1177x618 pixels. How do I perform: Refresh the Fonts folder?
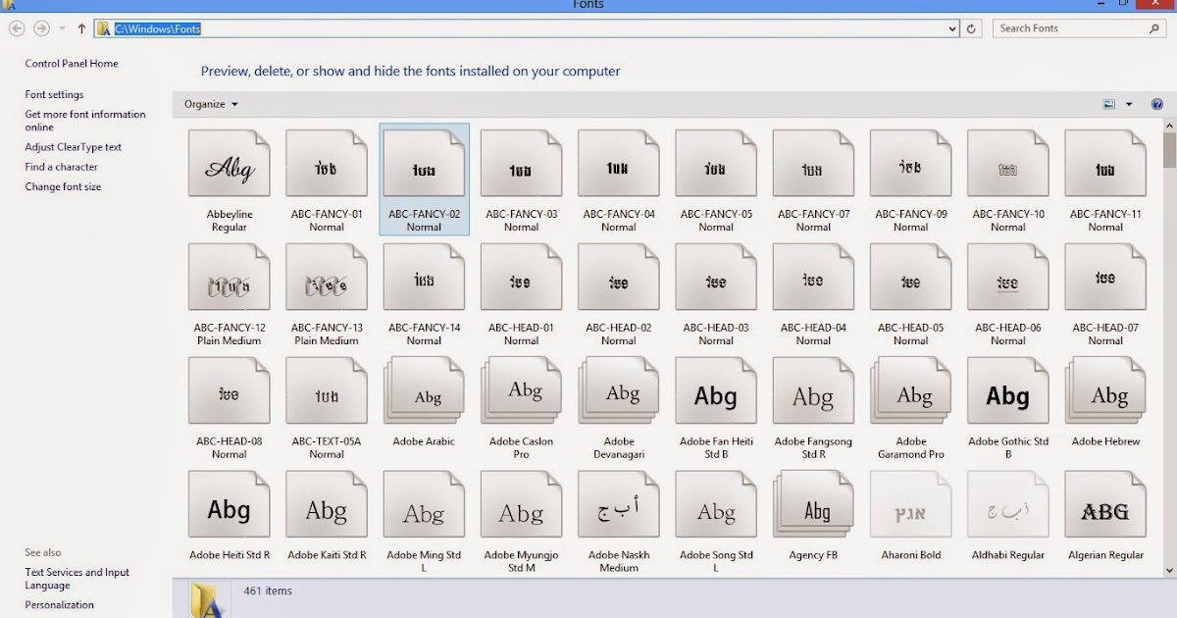[x=972, y=28]
